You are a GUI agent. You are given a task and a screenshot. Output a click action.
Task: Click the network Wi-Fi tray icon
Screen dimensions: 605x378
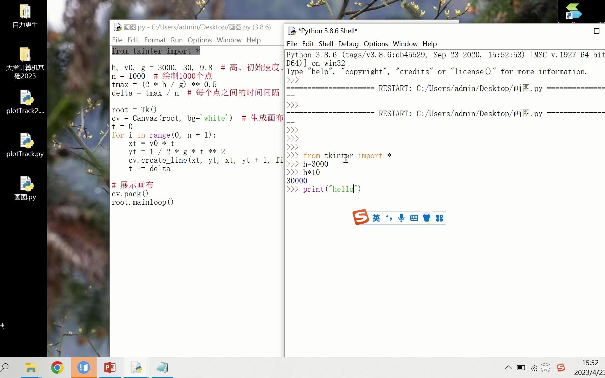coord(534,368)
